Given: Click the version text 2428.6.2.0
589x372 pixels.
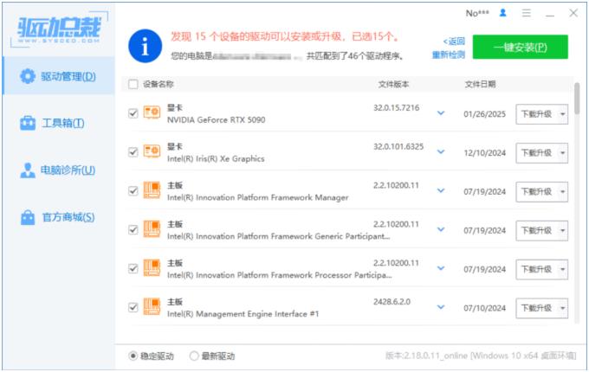Looking at the screenshot, I should pos(392,302).
